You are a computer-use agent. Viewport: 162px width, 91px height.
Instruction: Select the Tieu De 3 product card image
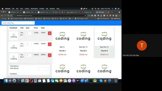[104, 36]
